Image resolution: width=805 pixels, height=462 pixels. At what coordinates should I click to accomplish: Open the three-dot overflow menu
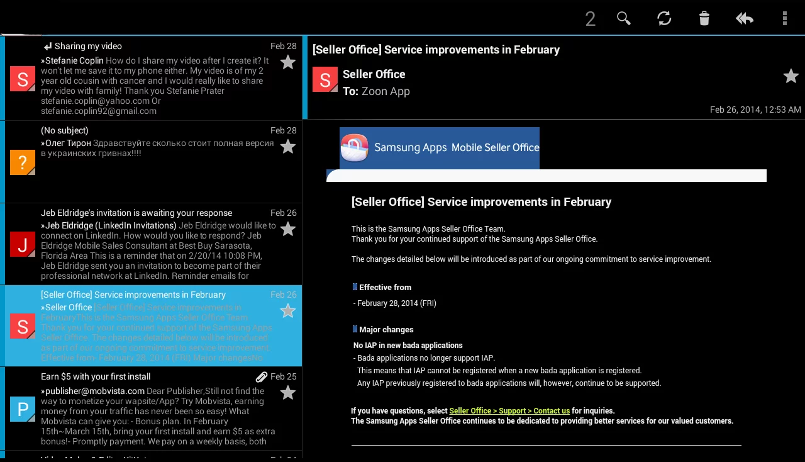pos(785,18)
